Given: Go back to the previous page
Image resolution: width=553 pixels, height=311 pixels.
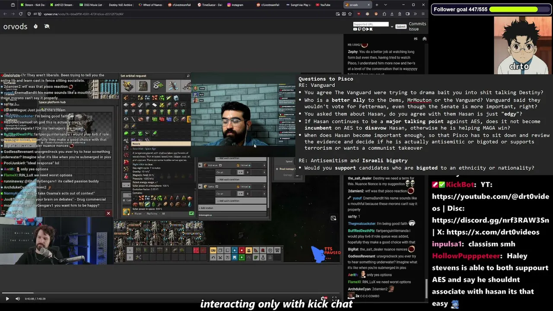Looking at the screenshot, I should 5,14.
